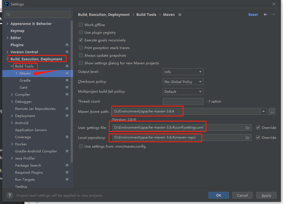This screenshot has height=204, width=283.
Task: Click the project-level icon next to Package Search
Action: (67, 165)
